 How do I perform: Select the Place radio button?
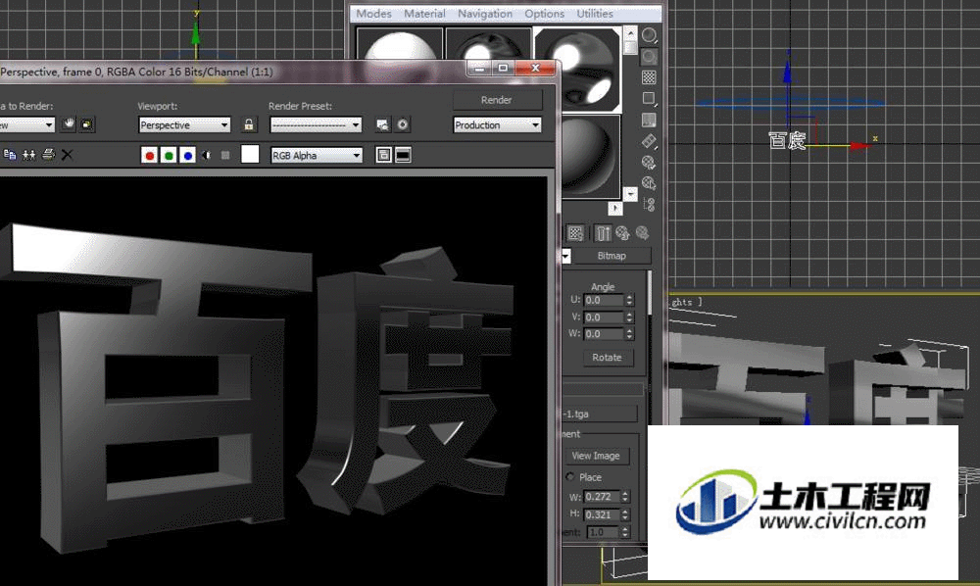point(570,476)
